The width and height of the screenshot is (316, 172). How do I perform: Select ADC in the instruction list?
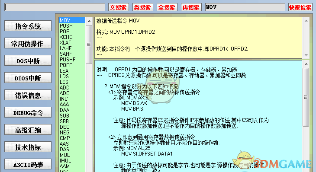[72, 93]
